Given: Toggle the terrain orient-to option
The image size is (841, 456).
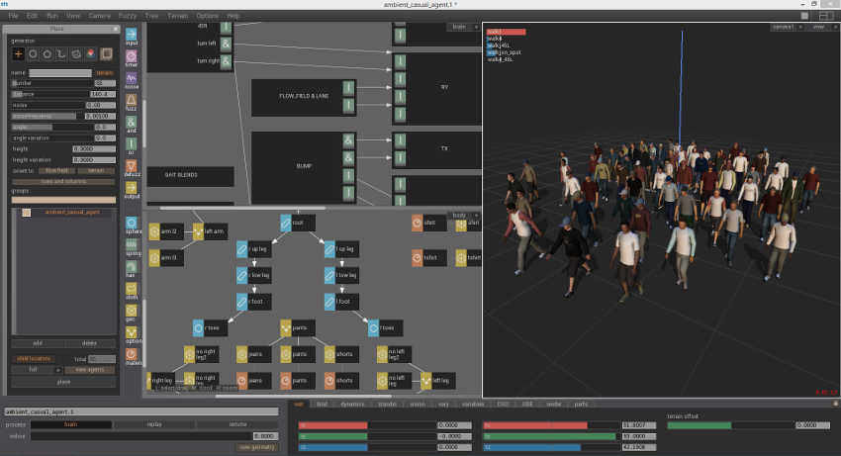Looking at the screenshot, I should click(x=95, y=170).
